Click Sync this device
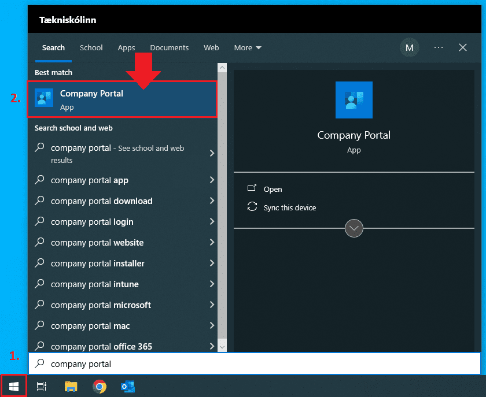This screenshot has height=397, width=486. (x=289, y=207)
